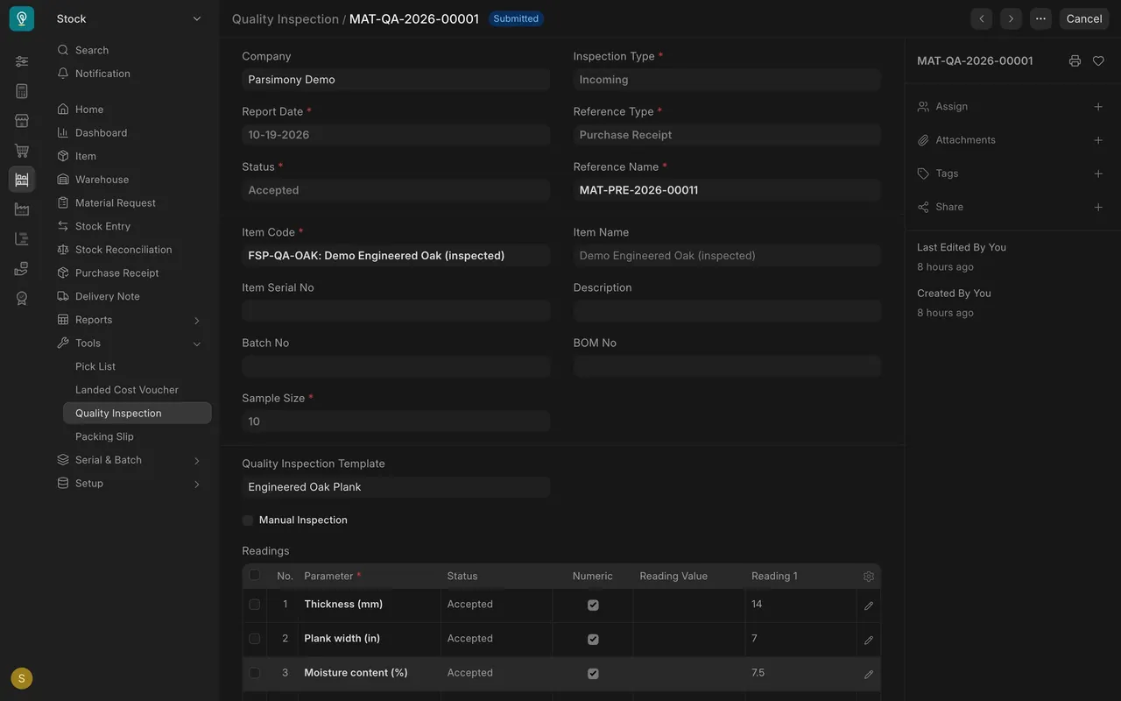Add an attachment with the Attachments plus
The image size is (1121, 701).
point(1098,140)
